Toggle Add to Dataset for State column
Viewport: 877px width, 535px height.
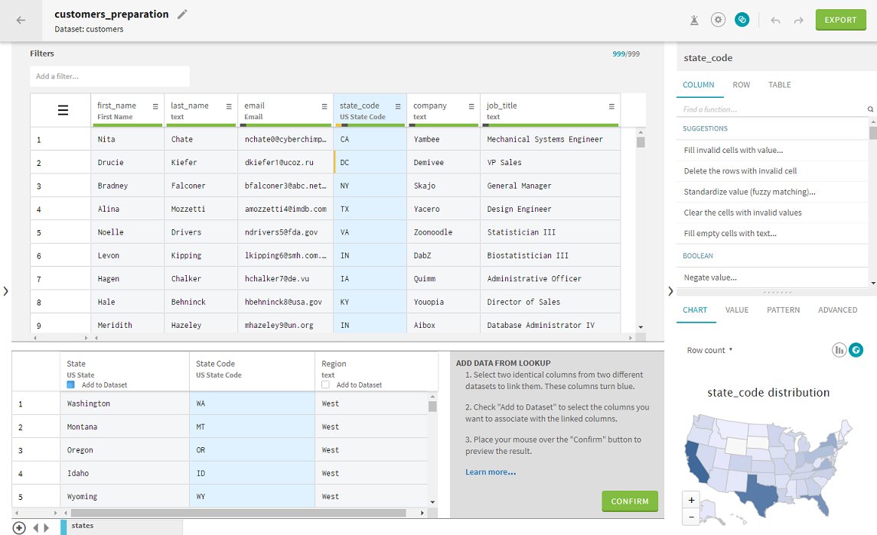coord(71,385)
